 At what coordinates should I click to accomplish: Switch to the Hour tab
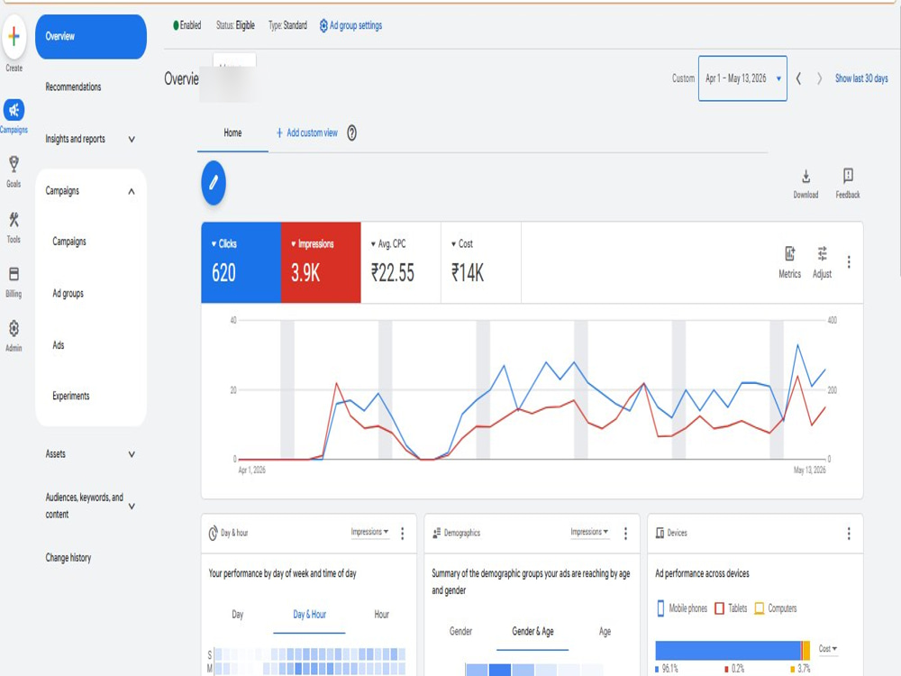point(381,615)
